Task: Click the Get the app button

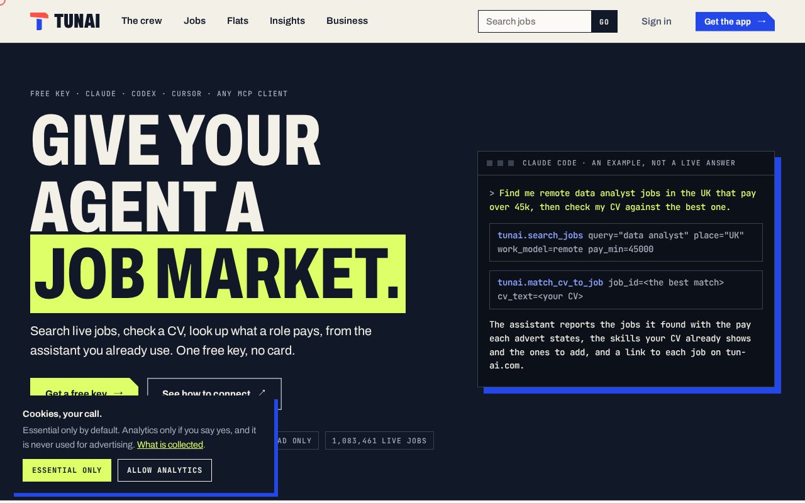Action: tap(735, 21)
